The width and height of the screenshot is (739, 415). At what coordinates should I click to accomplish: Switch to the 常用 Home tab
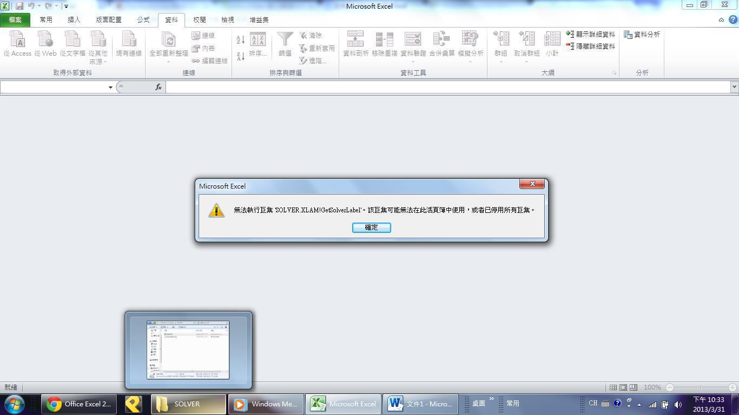46,20
